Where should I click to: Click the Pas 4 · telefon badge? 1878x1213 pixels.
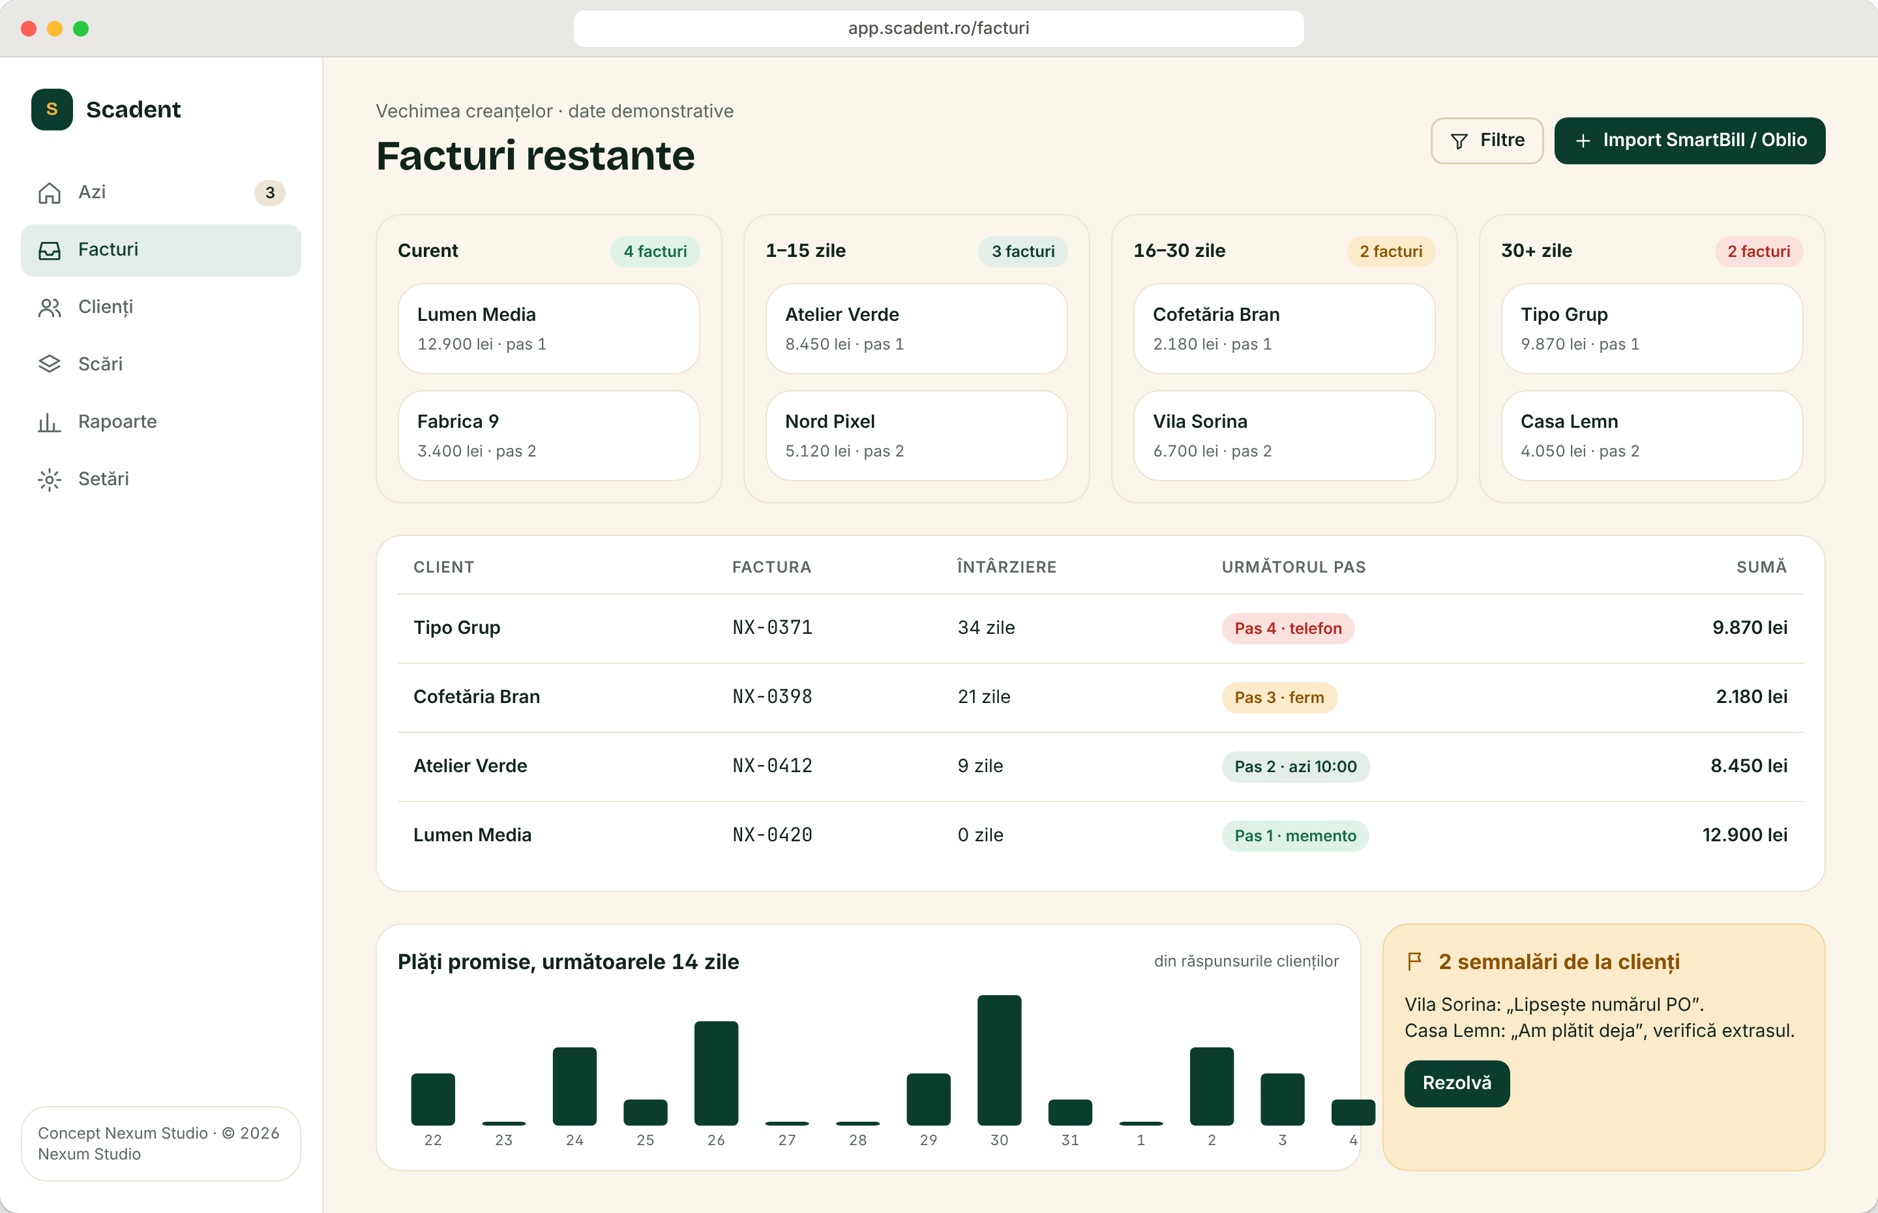(1287, 629)
